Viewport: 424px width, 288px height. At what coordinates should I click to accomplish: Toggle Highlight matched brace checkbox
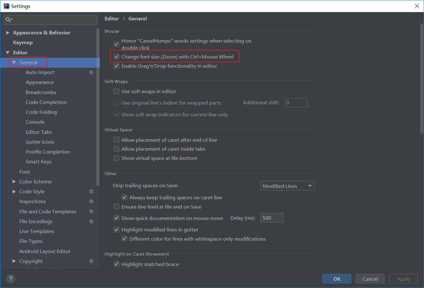(x=117, y=264)
